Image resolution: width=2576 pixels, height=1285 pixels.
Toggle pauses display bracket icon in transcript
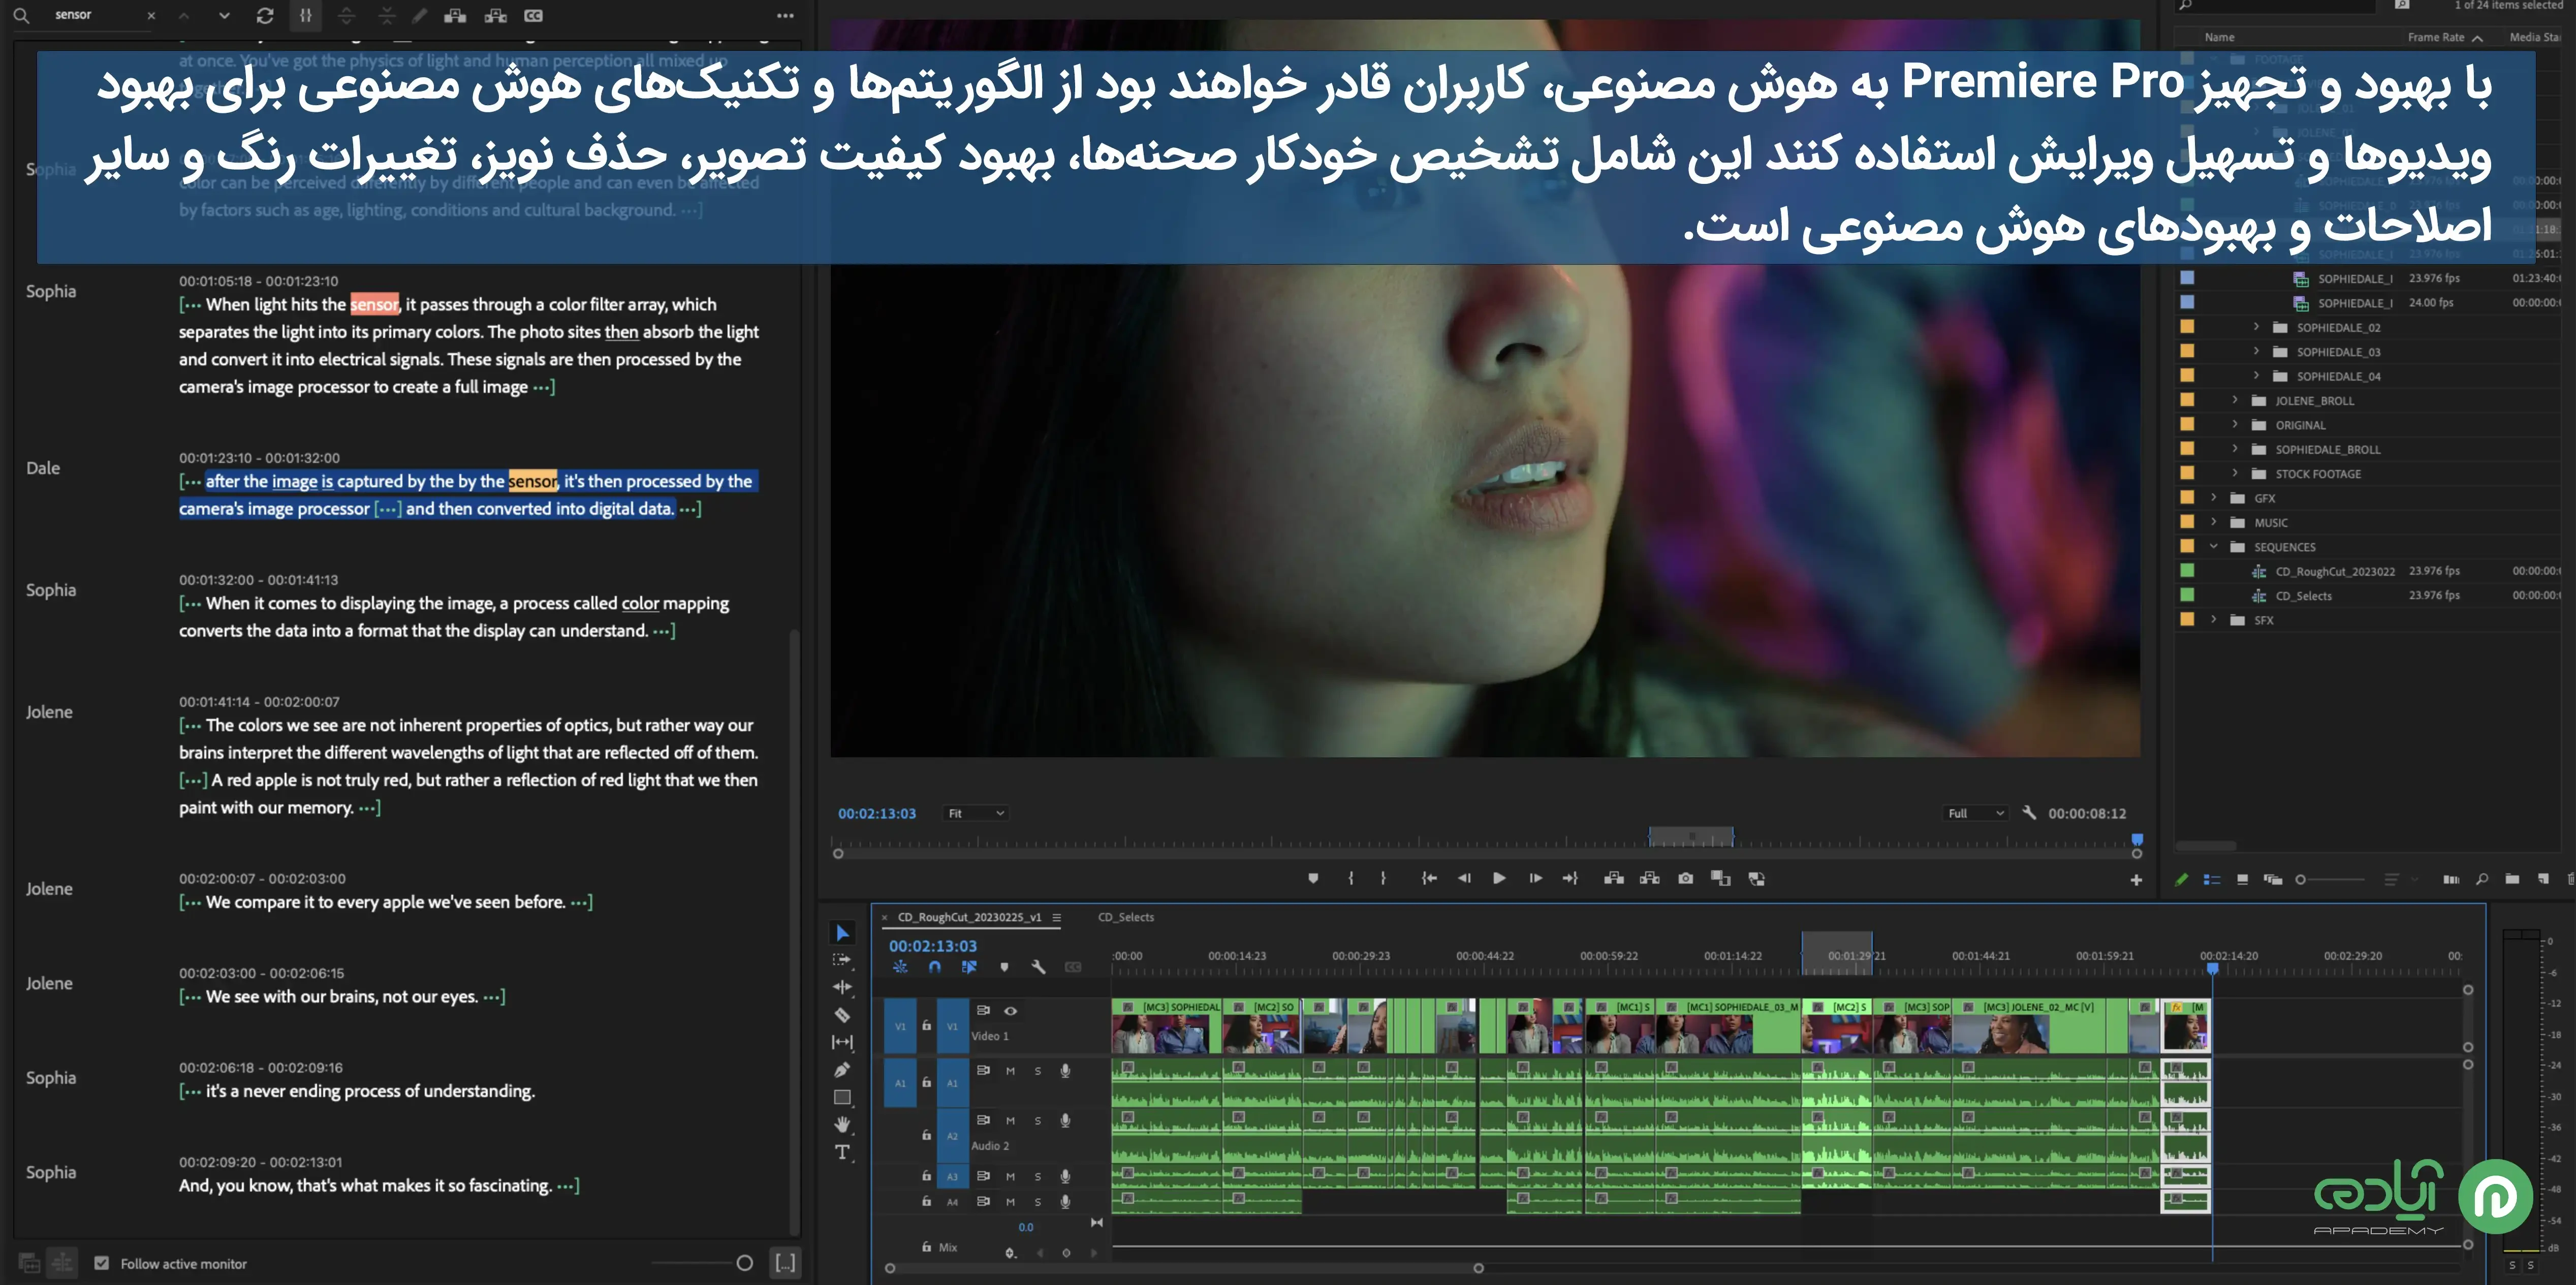(306, 15)
